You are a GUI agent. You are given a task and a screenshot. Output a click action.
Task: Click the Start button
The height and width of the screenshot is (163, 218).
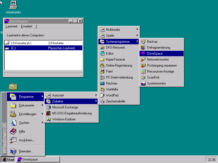point(8,159)
